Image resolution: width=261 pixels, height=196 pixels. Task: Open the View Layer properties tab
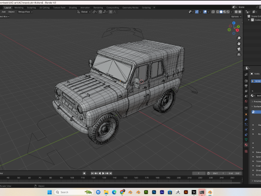(x=246, y=91)
